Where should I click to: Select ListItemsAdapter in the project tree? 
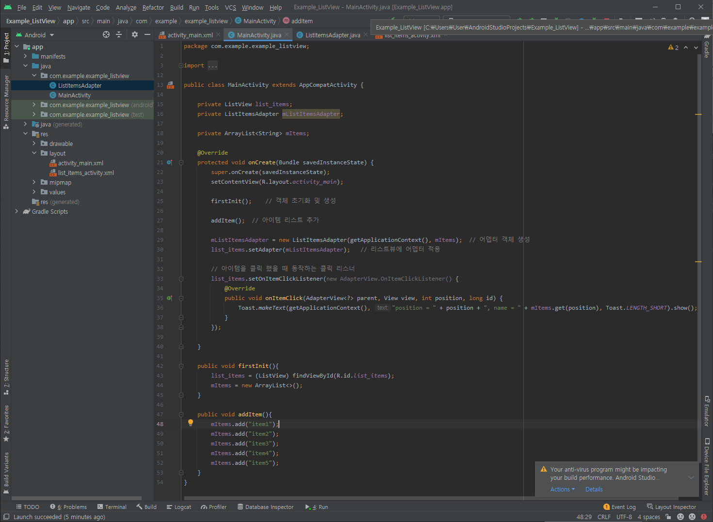(x=80, y=85)
